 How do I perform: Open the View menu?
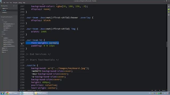[x=11, y=3]
